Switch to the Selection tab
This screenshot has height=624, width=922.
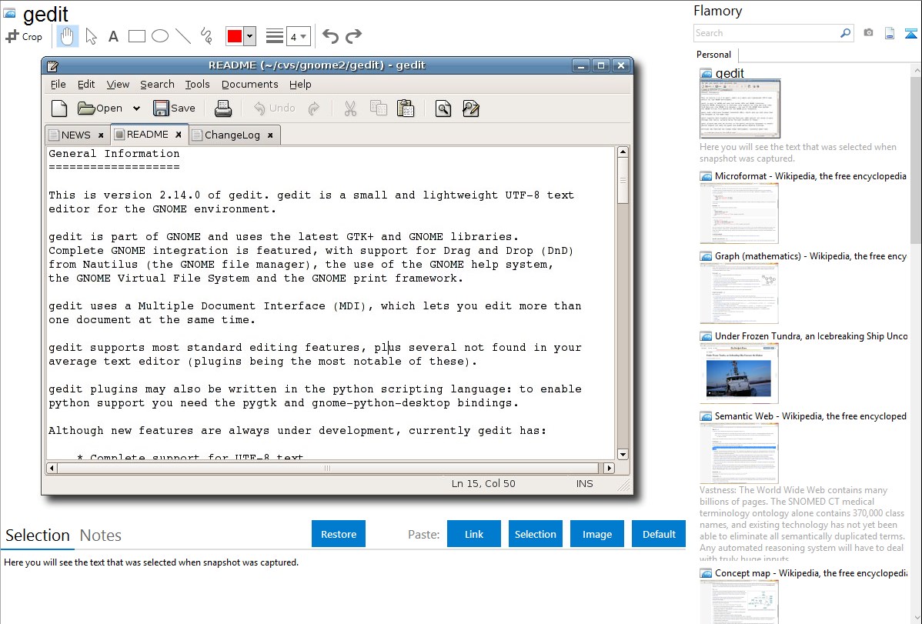pyautogui.click(x=38, y=536)
